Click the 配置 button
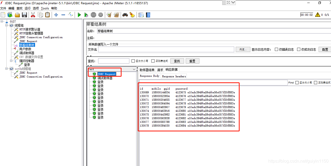This screenshot has height=166, width=331. coord(325,49)
